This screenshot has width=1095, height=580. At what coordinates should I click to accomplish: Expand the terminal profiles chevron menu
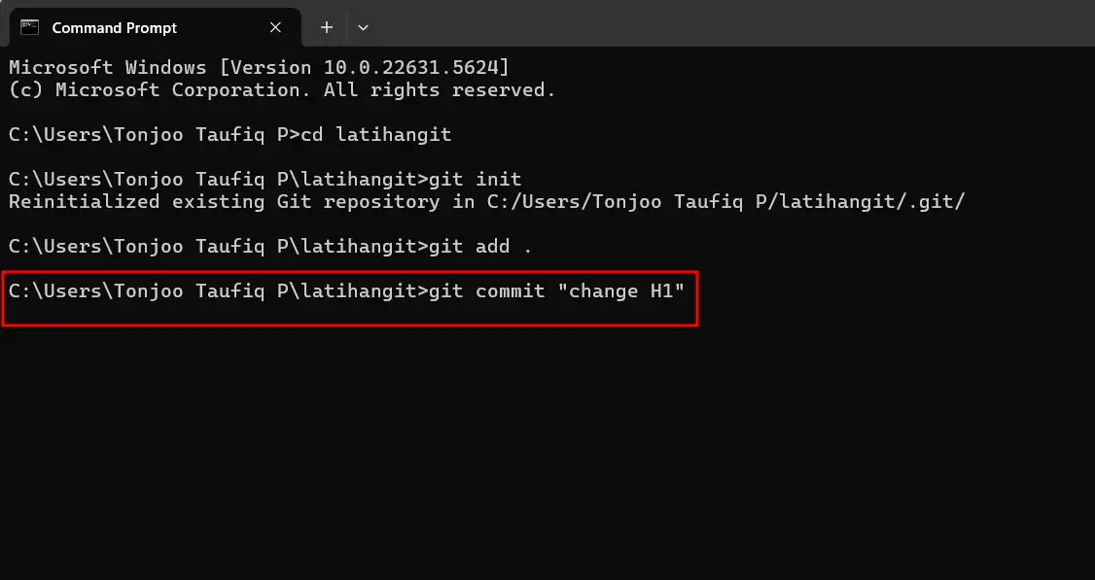tap(363, 27)
